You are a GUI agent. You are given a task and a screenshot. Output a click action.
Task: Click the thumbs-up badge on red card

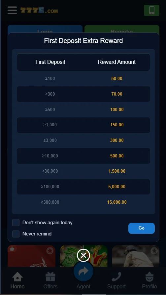12,249
